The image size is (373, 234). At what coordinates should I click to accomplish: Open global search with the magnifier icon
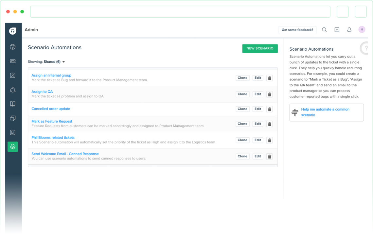coord(324,30)
